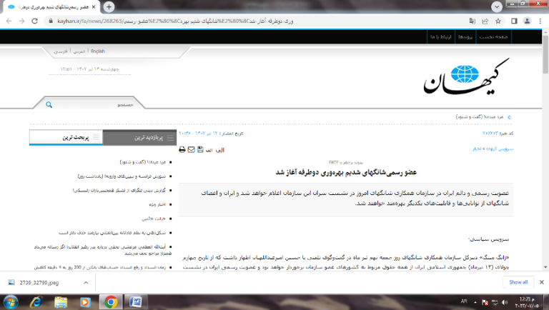Screen dimensions: 549x310
Task: Save the article with floppy disk icon
Action: [201, 149]
